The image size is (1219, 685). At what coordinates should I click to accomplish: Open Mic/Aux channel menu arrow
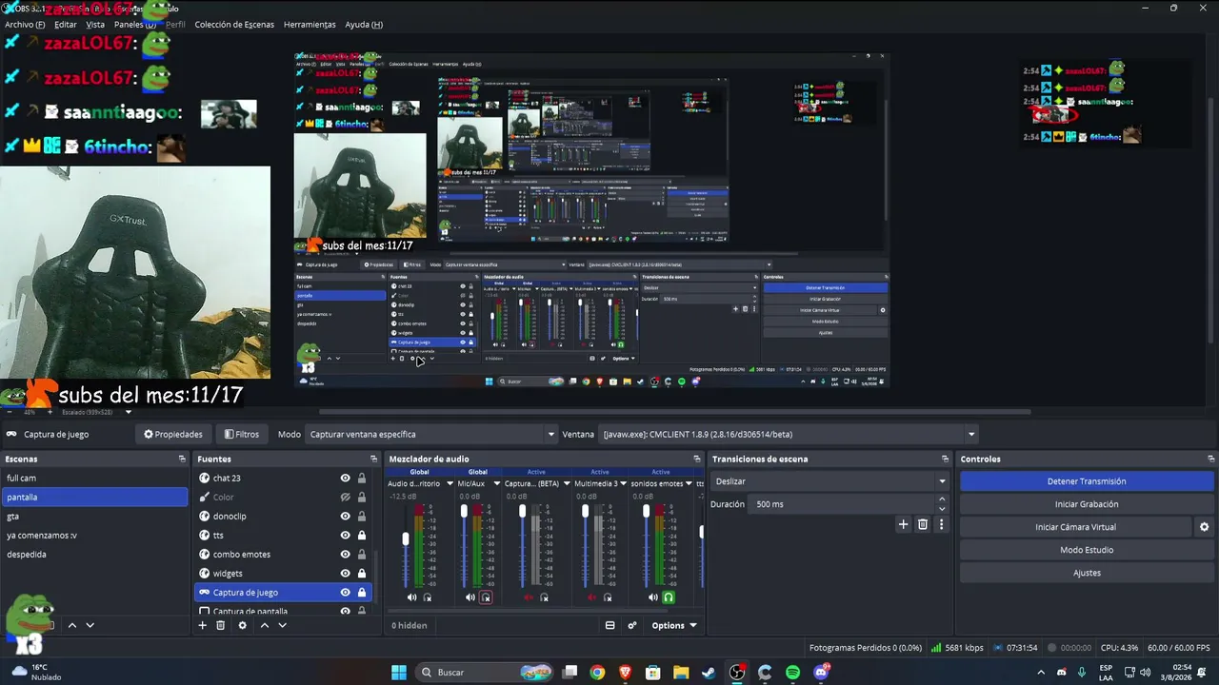click(x=496, y=483)
